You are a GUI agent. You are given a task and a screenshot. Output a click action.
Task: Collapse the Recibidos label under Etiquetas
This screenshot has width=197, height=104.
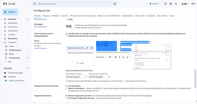(3, 77)
